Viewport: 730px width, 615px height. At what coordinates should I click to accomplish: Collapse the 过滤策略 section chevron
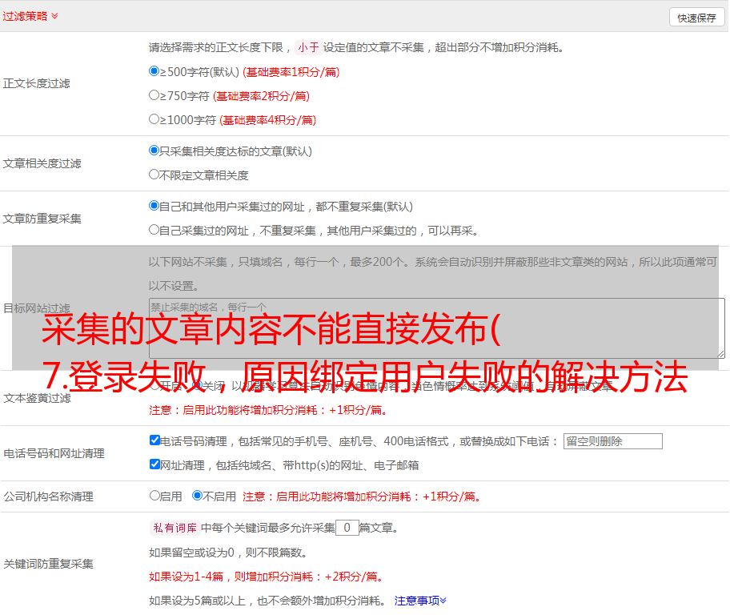(54, 16)
